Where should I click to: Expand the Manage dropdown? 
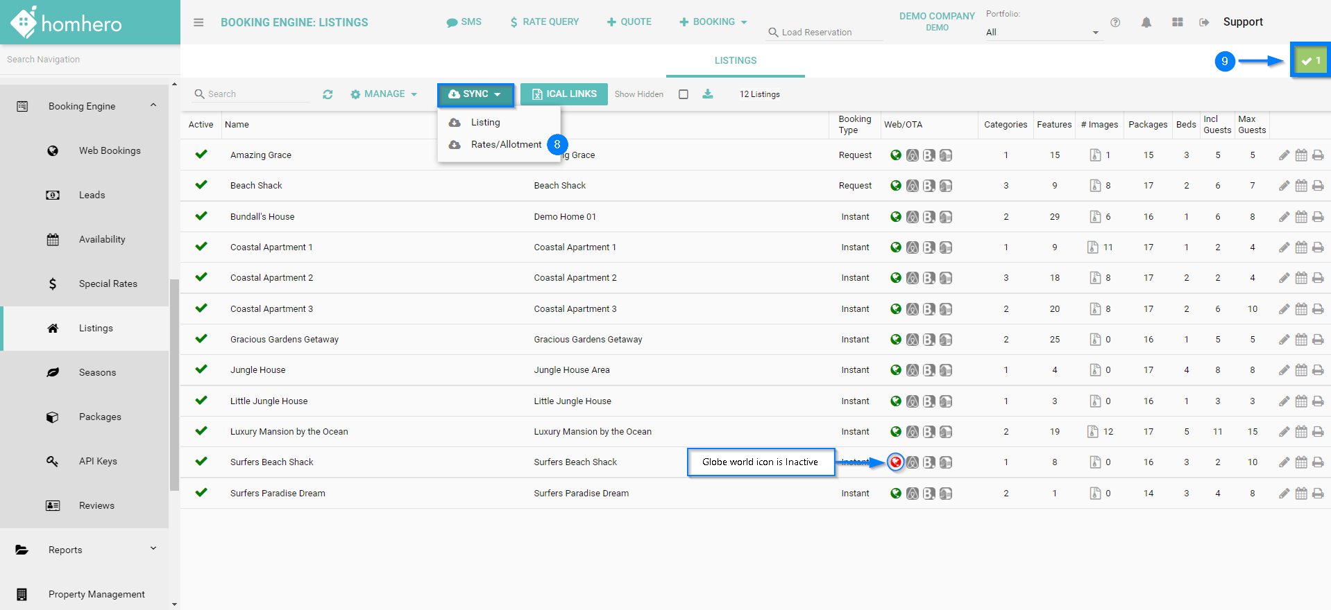point(384,94)
